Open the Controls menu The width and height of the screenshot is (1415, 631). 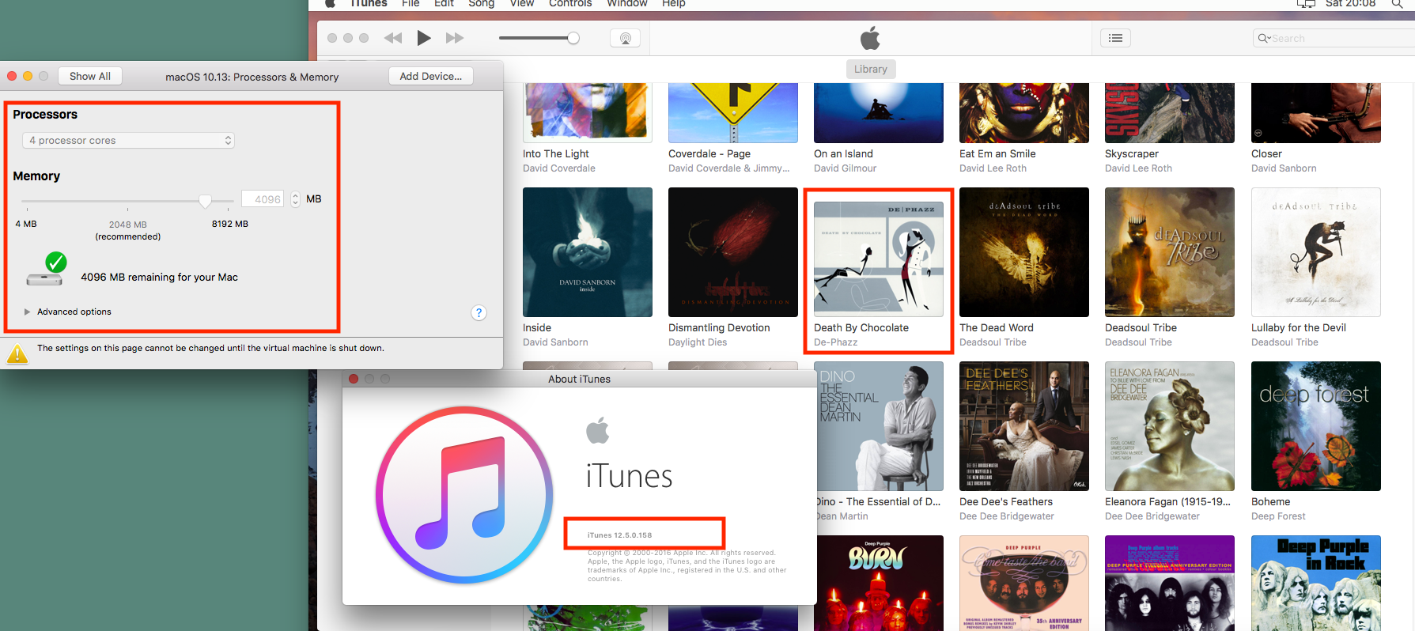click(570, 3)
